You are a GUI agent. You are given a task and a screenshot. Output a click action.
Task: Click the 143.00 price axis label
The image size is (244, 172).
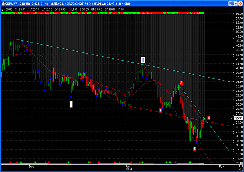239,59
